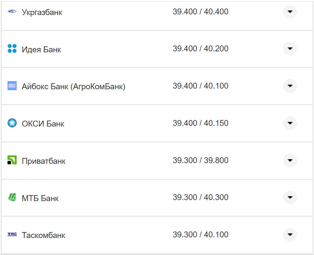Viewport: 314px width, 255px height.
Task: Click Приватбанк rate 39.300 / 39.800
Action: point(201,161)
